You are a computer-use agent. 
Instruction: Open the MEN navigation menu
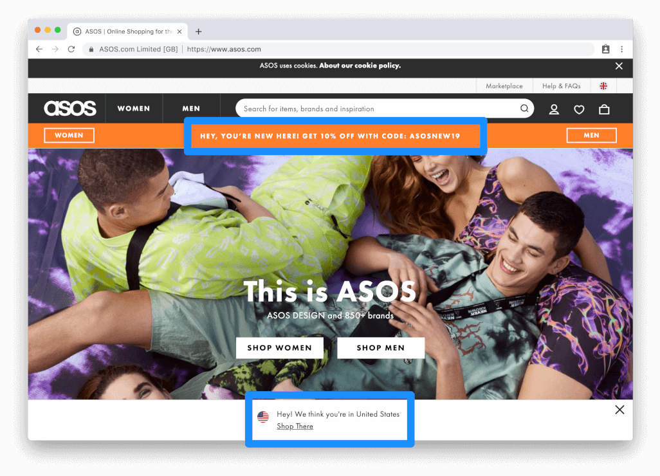tap(191, 109)
